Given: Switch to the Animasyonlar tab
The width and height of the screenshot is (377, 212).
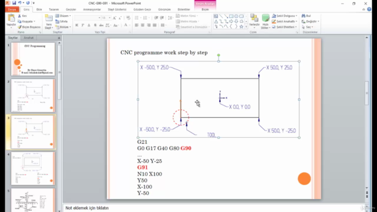Looking at the screenshot, I should click(x=92, y=9).
